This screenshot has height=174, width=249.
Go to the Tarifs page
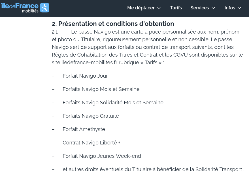(x=176, y=8)
